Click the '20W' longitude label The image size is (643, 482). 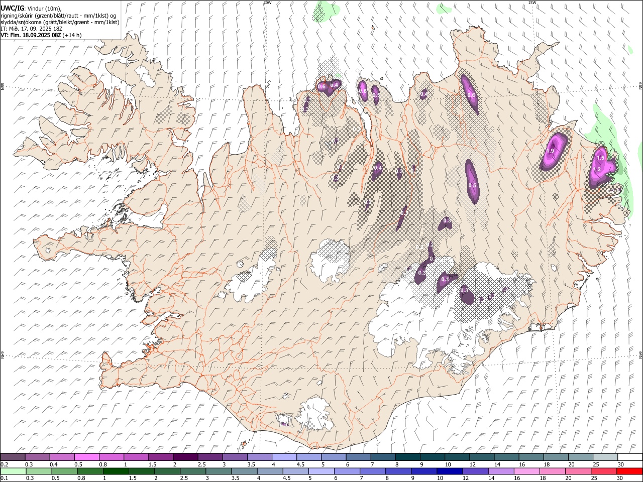pyautogui.click(x=267, y=3)
